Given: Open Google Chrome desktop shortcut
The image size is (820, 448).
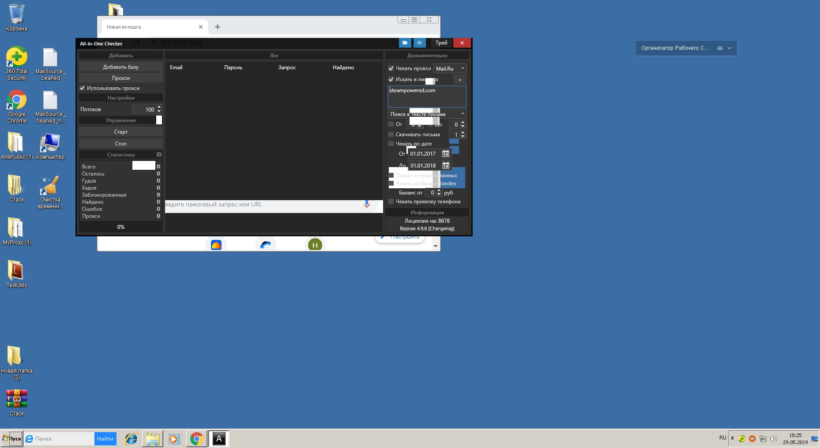Looking at the screenshot, I should (x=17, y=107).
